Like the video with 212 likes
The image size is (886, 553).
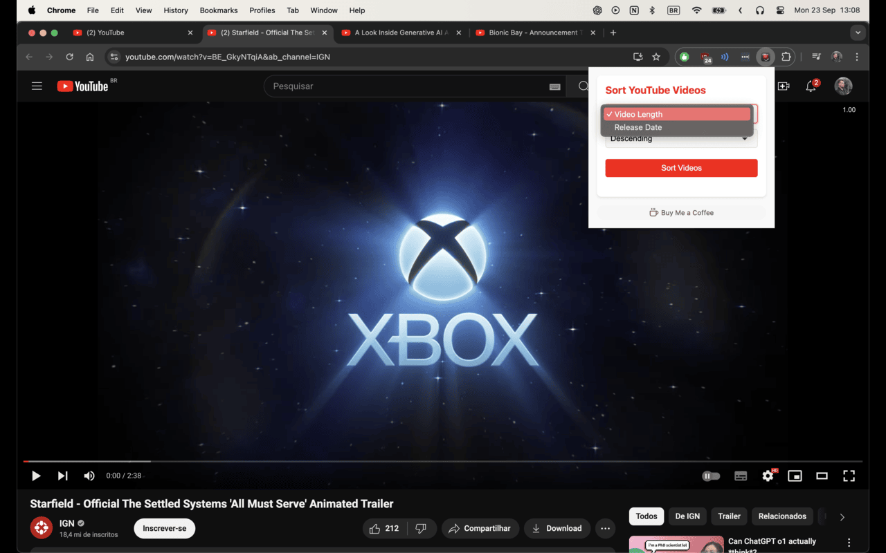point(384,528)
